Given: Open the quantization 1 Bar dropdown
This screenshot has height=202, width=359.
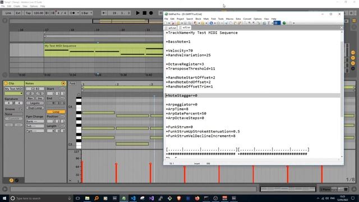Looking at the screenshot, I should pyautogui.click(x=86, y=13).
